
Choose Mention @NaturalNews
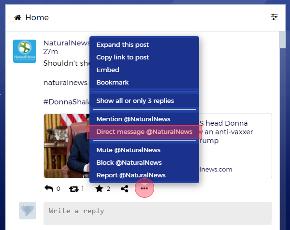[133, 119]
